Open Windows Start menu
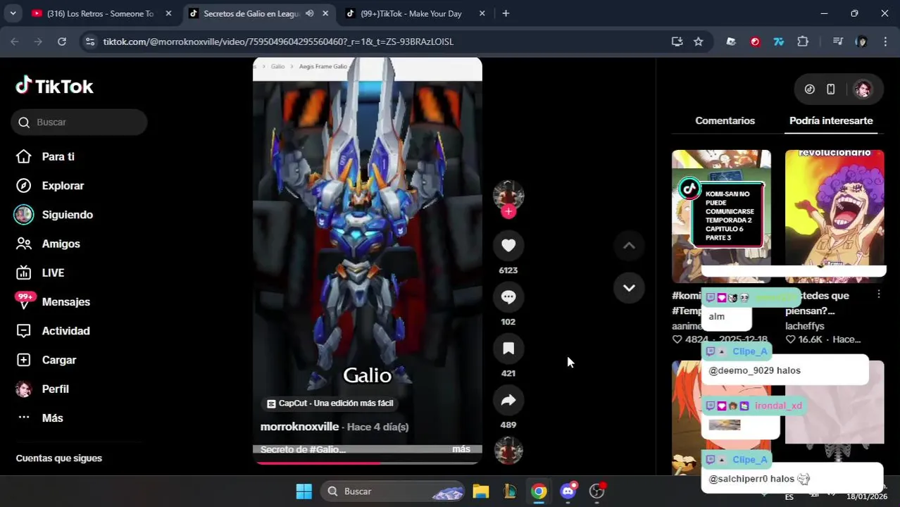The width and height of the screenshot is (900, 507). pyautogui.click(x=304, y=491)
